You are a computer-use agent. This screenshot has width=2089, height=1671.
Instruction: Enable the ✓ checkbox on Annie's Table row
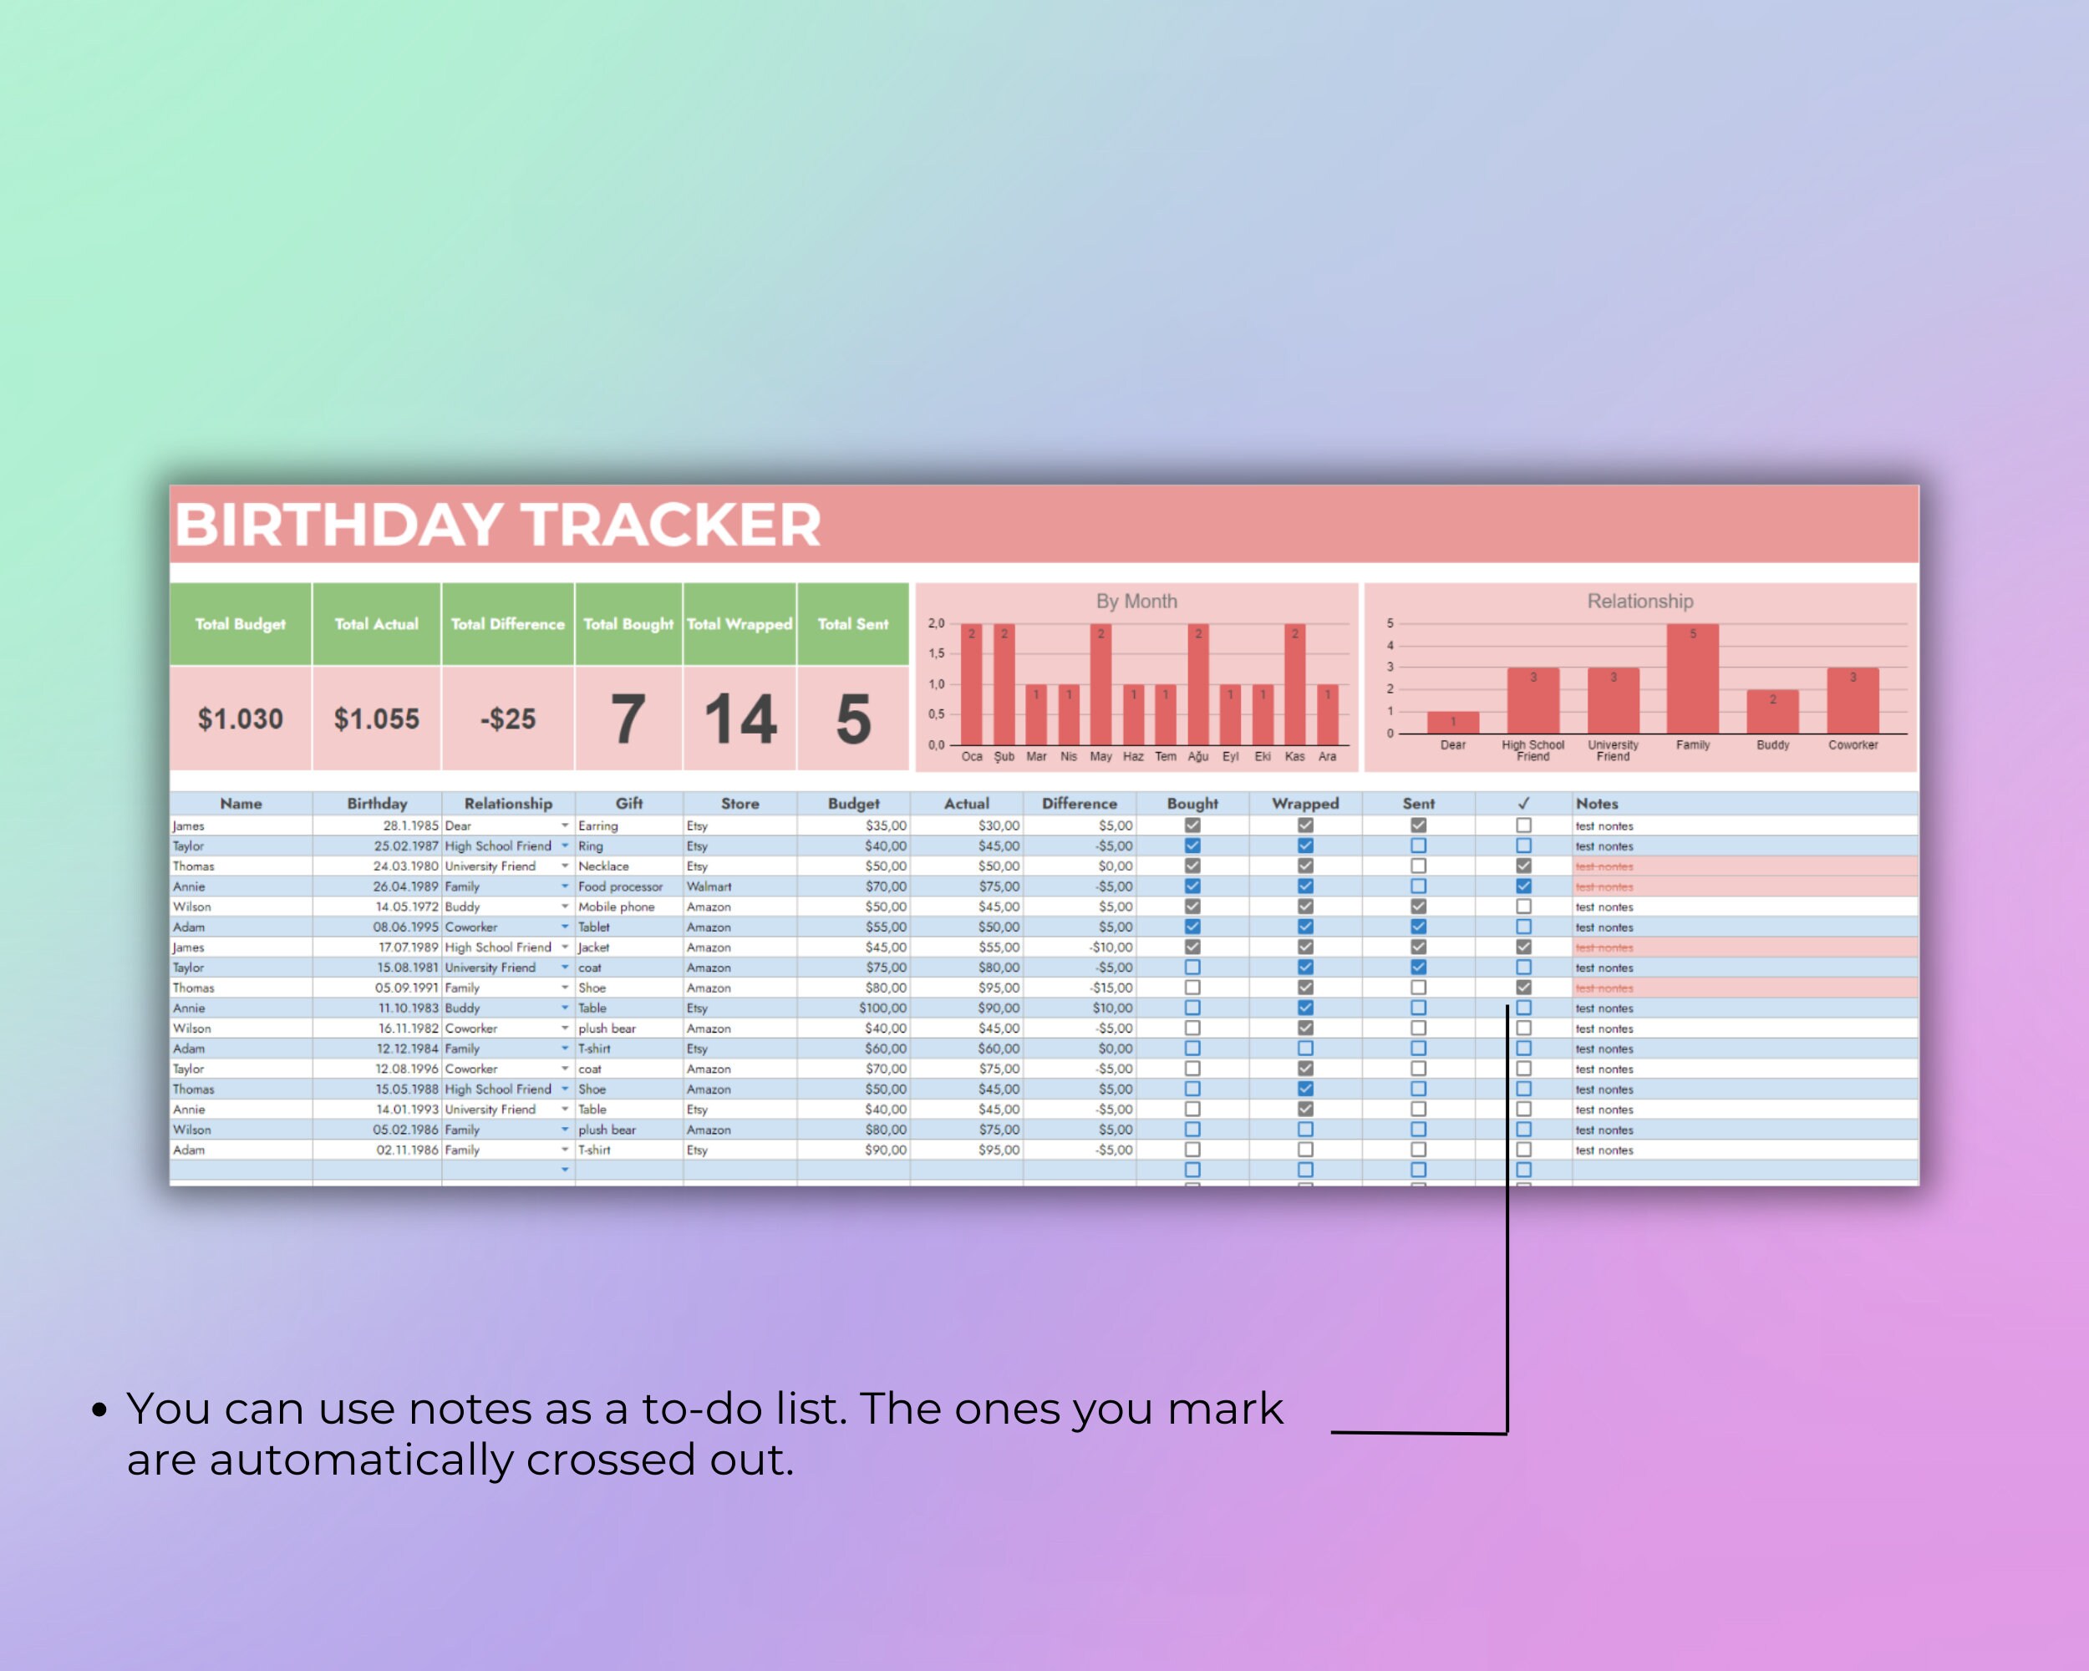1523,1008
